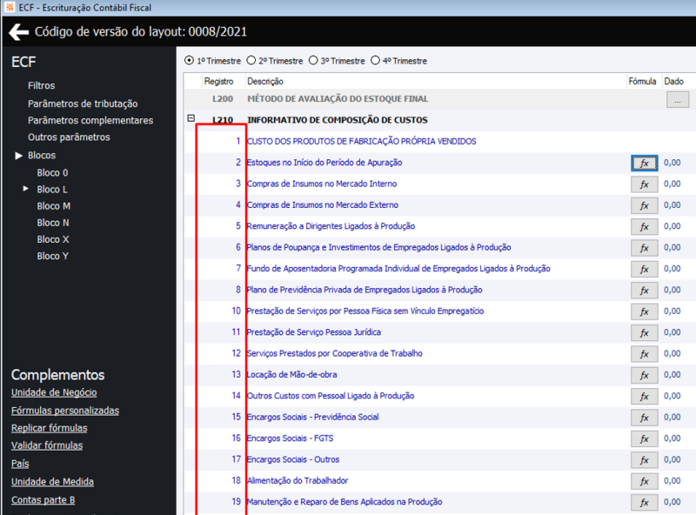The height and width of the screenshot is (515, 696).
Task: Select the 3º Trimestre radio button
Action: (x=313, y=60)
